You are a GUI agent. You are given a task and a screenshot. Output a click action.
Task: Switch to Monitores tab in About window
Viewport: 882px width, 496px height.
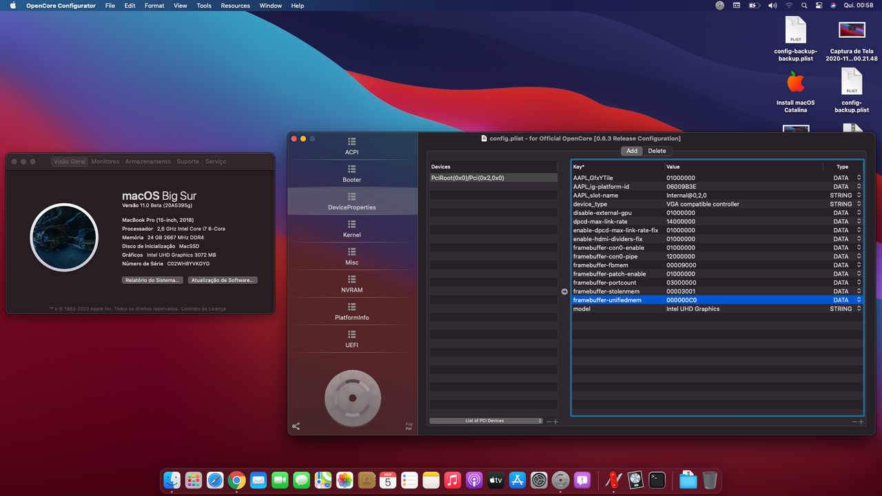pyautogui.click(x=105, y=161)
